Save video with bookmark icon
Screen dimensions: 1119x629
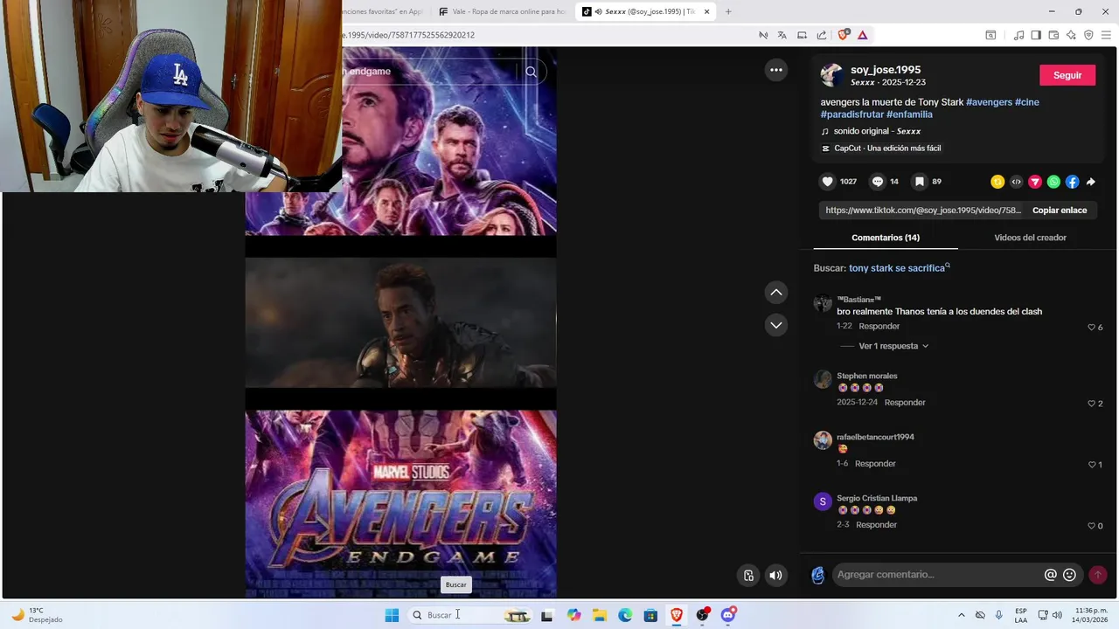click(x=920, y=182)
